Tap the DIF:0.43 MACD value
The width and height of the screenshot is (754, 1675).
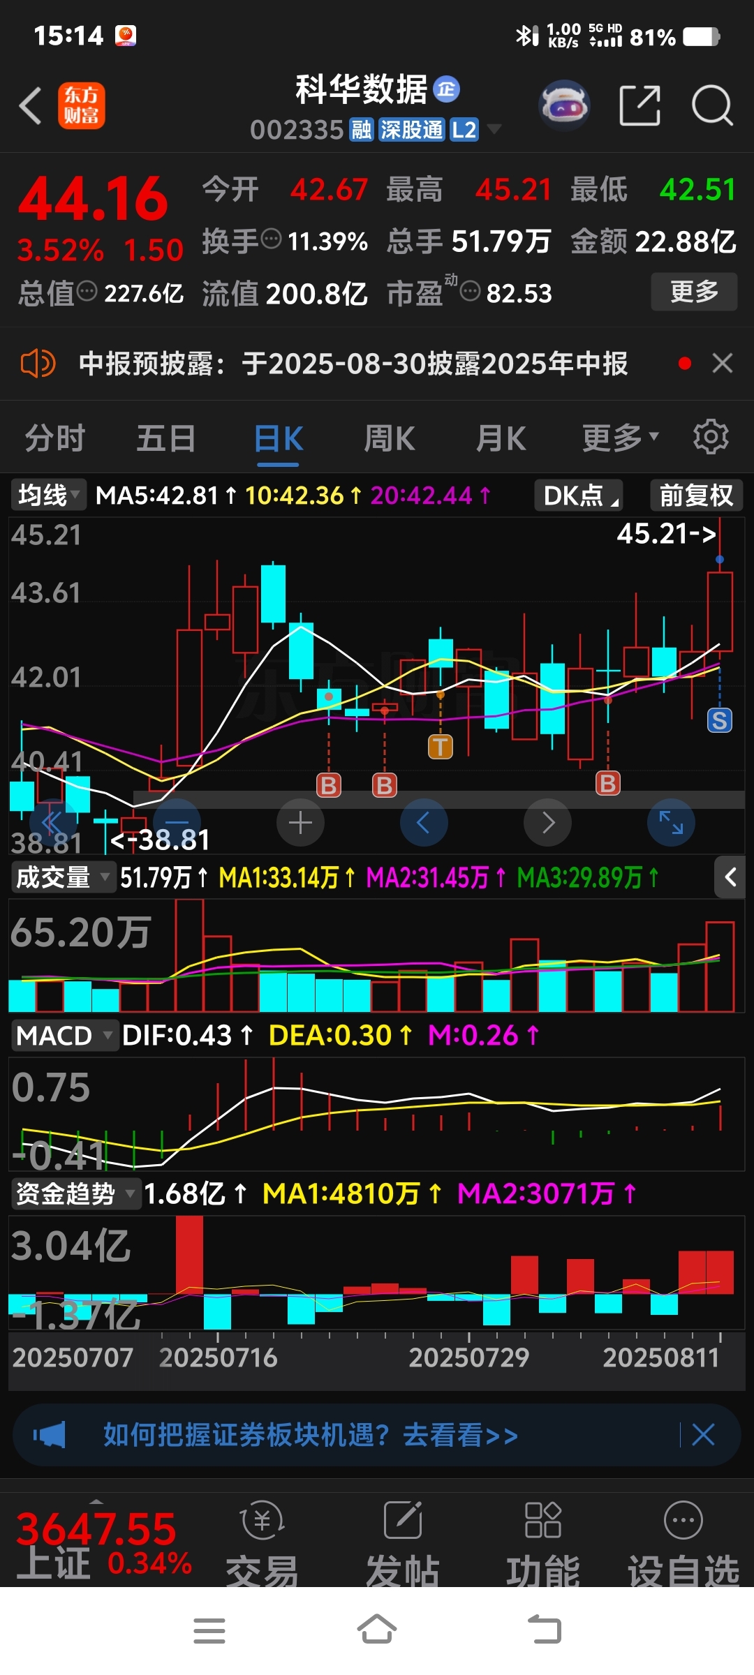[x=177, y=1035]
